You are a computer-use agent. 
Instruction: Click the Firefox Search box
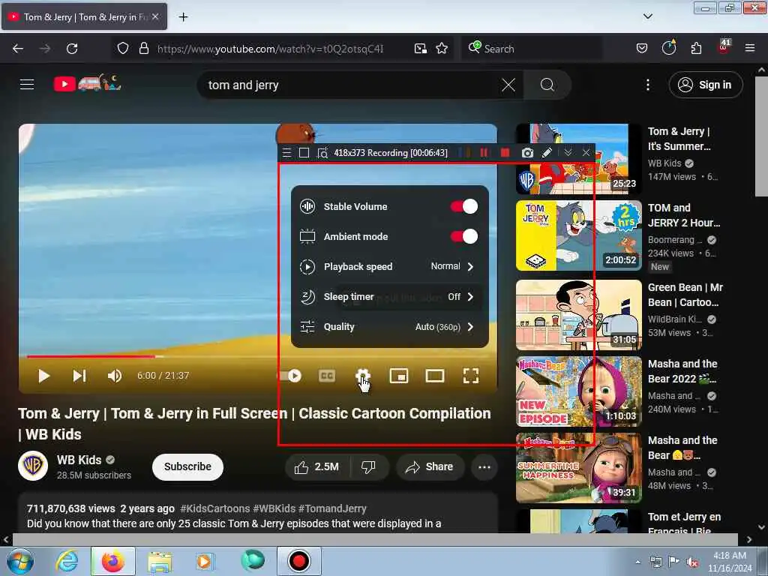pyautogui.click(x=532, y=49)
